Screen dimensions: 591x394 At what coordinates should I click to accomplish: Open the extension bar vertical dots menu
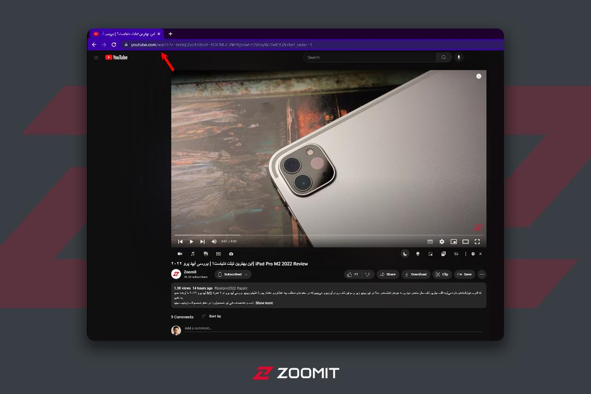click(466, 254)
